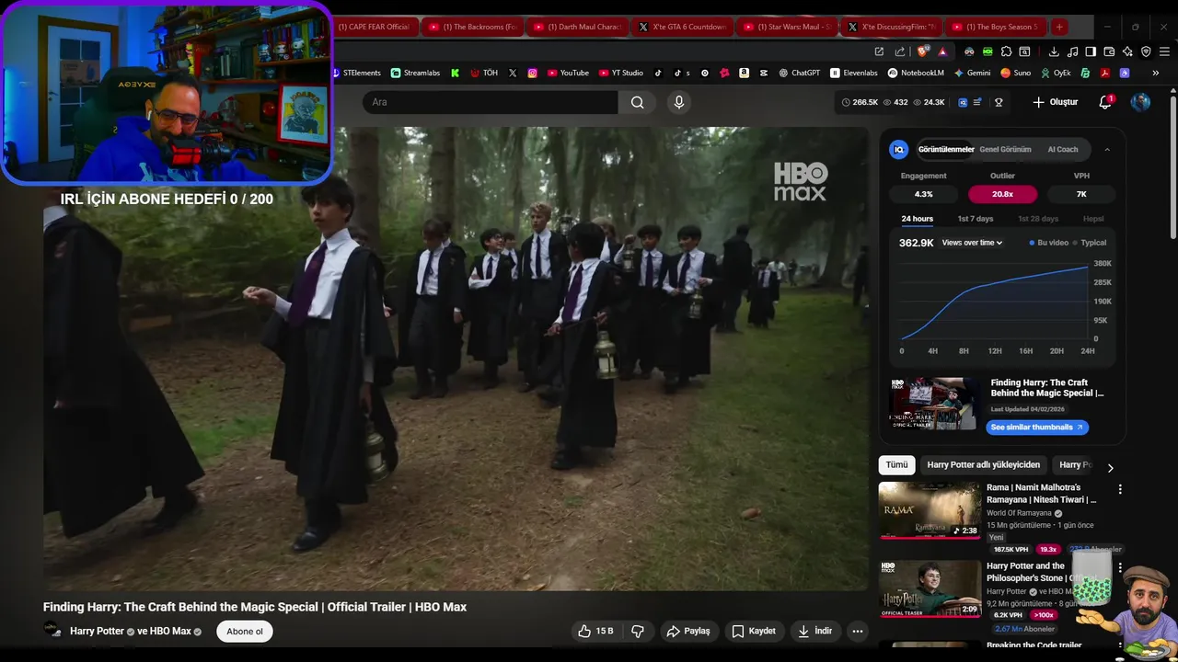The height and width of the screenshot is (662, 1178).
Task: Dislike the video with thumbs down
Action: click(638, 631)
